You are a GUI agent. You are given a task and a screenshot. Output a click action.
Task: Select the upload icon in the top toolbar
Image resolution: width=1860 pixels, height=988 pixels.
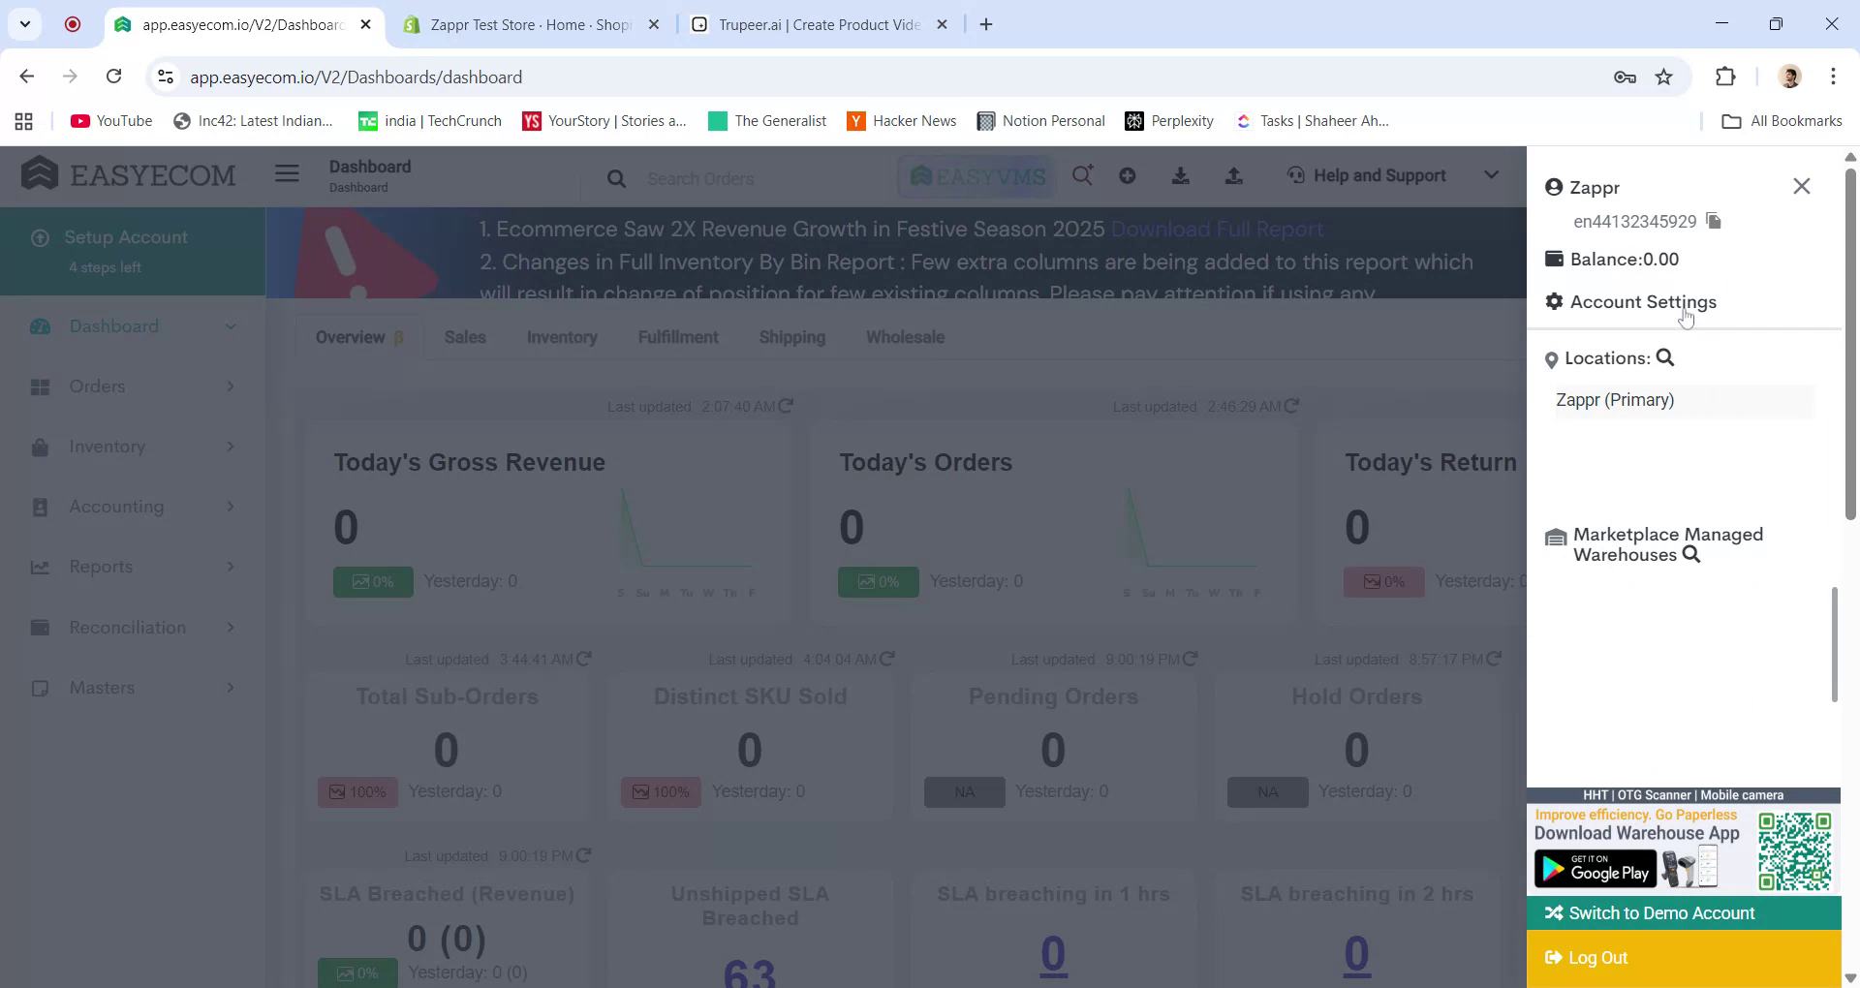pos(1233,176)
